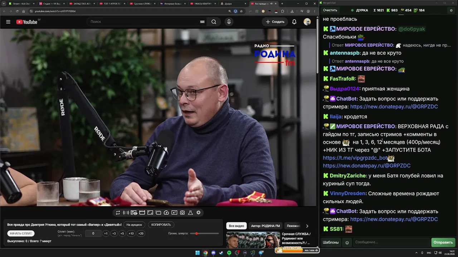Image resolution: width=458 pixels, height=257 pixels.
Task: Open the first ChatBot donatepay.ru link
Action: tap(394, 107)
